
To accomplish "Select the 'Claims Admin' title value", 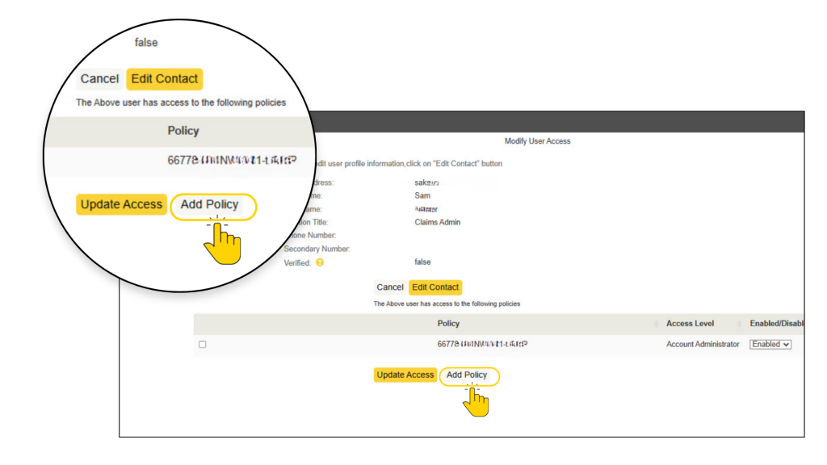I will click(x=437, y=223).
